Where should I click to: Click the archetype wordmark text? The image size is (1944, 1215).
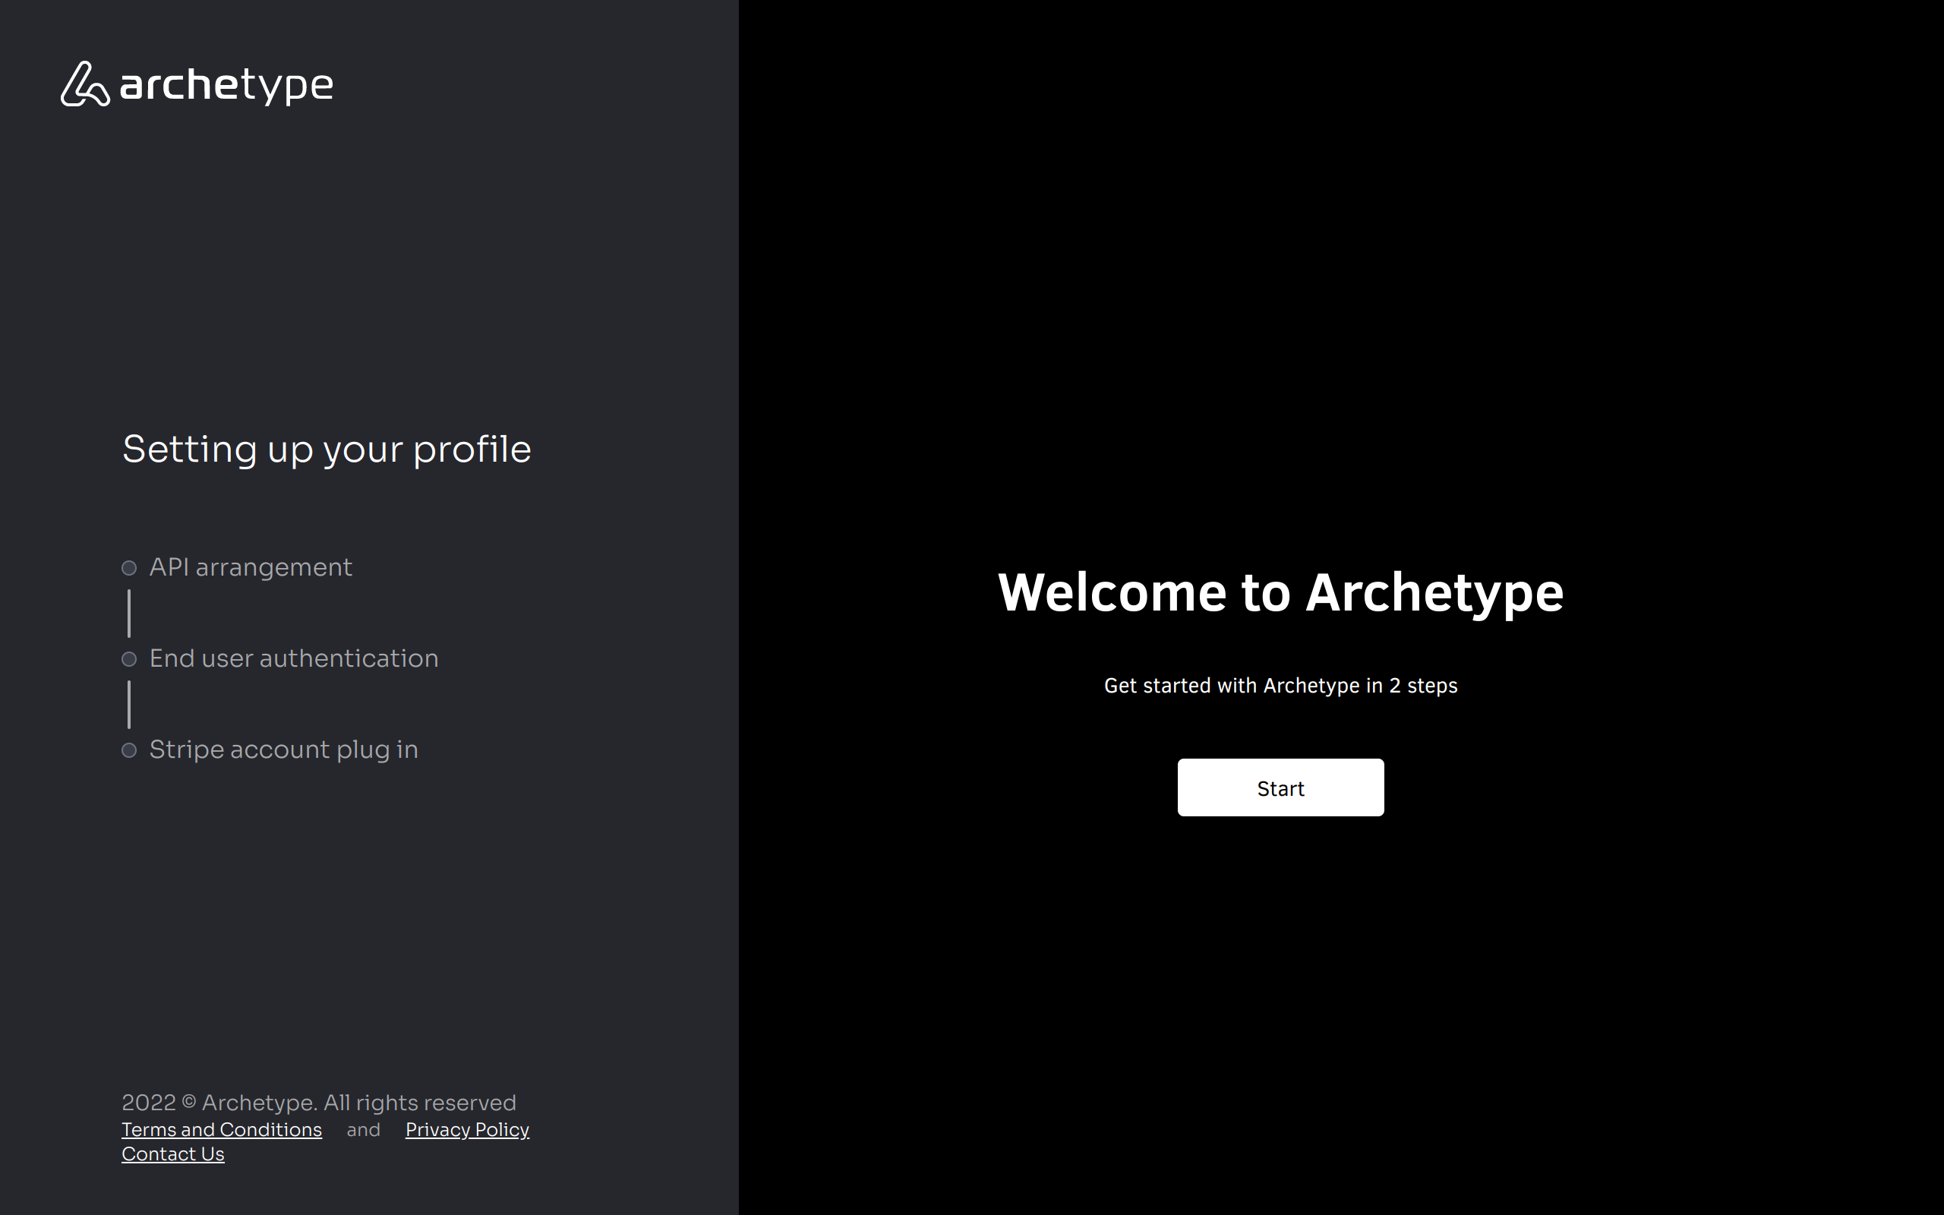(x=226, y=84)
